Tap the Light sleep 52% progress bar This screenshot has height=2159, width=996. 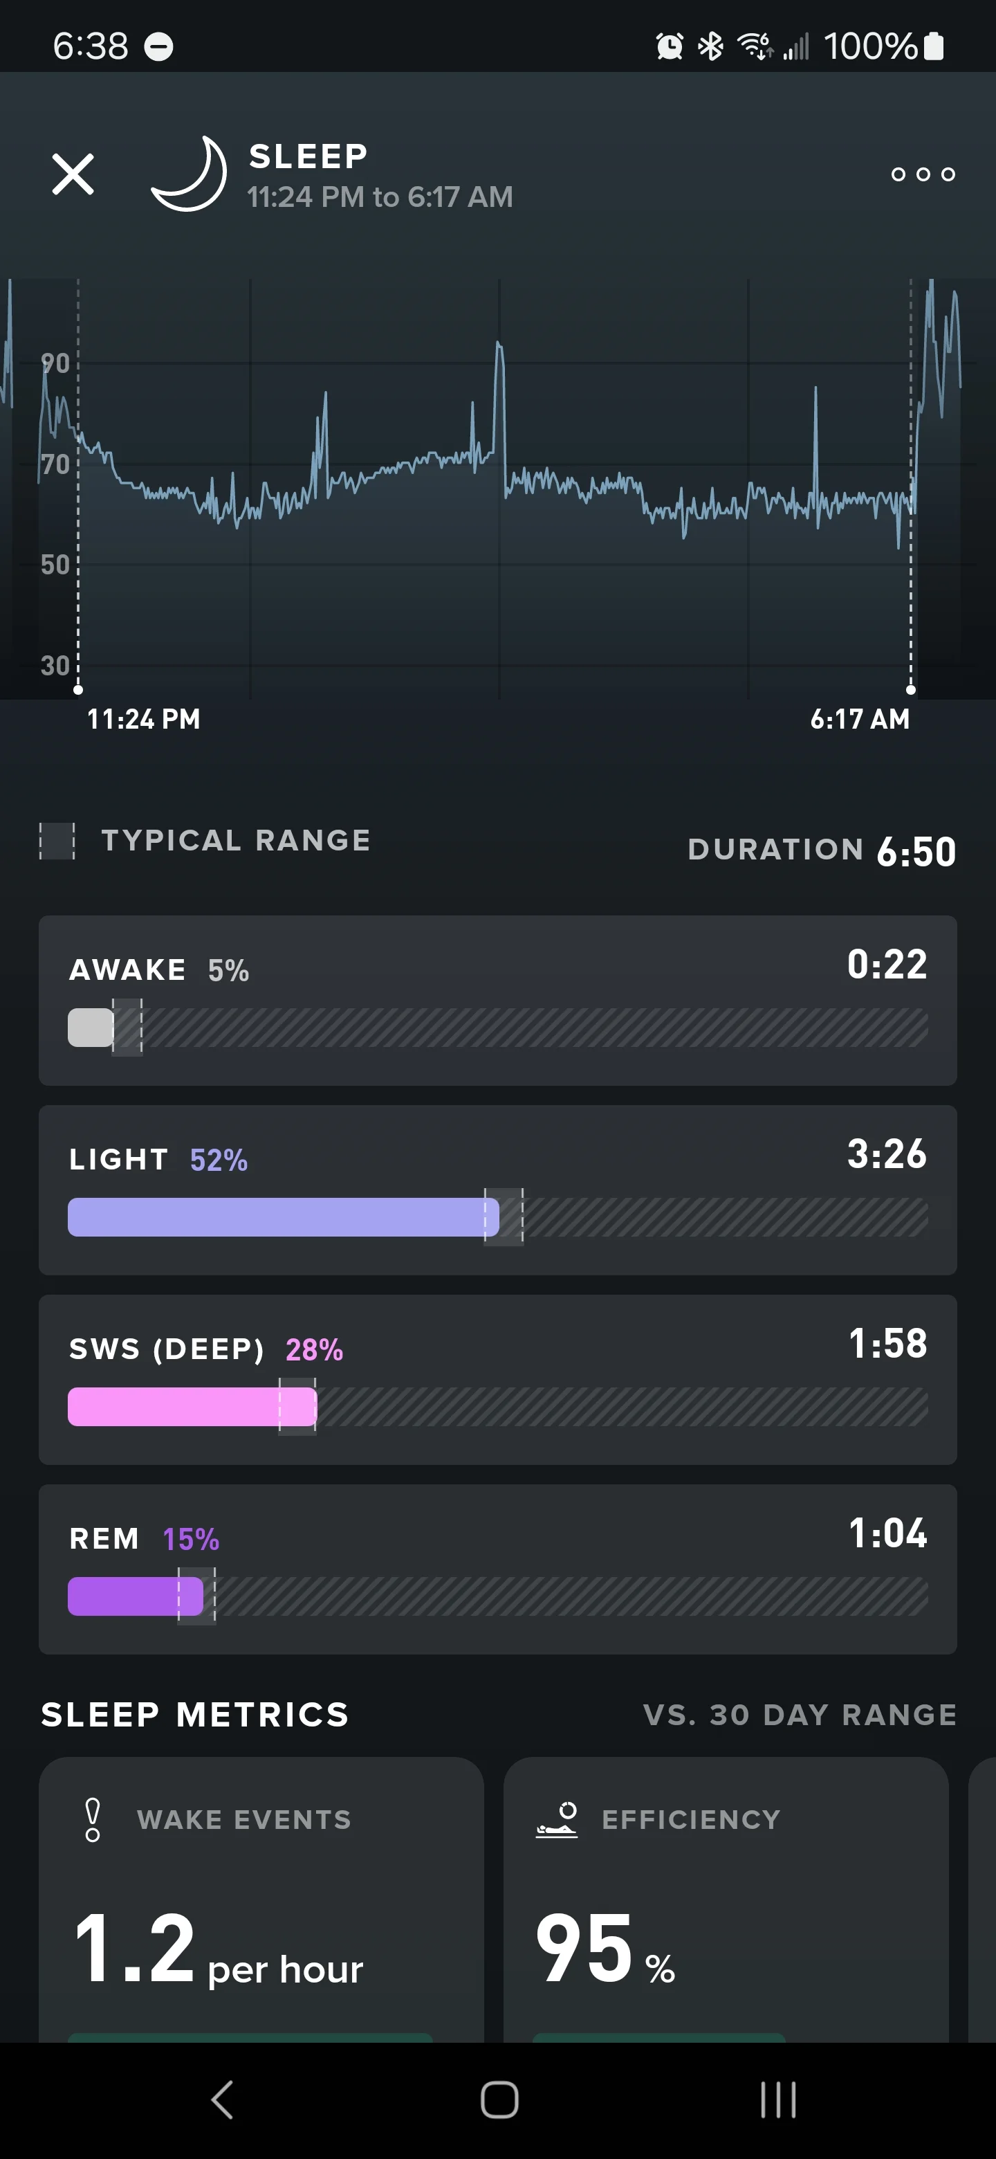(x=283, y=1217)
